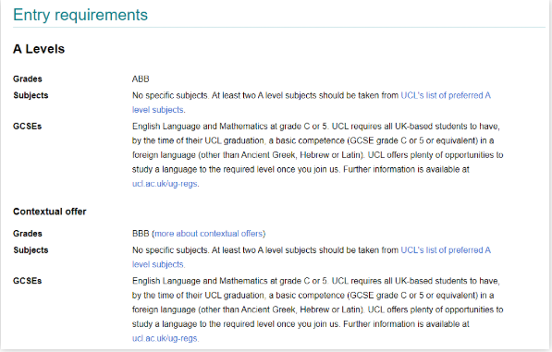Click the first GCSE requirements paragraph

[x=317, y=155]
